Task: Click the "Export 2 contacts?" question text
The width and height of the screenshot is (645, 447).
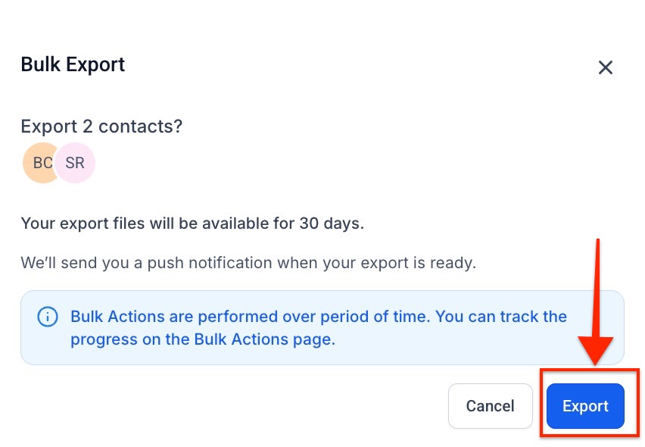Action: (101, 126)
